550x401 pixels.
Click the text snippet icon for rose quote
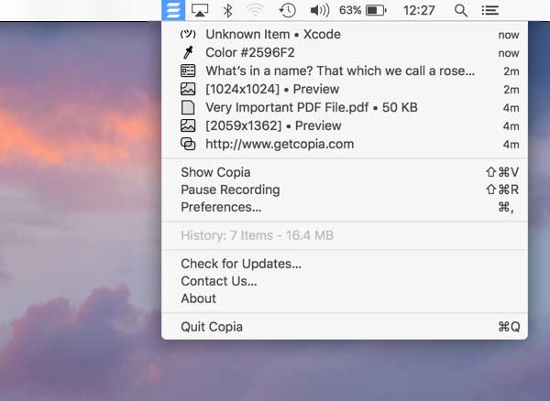(188, 70)
